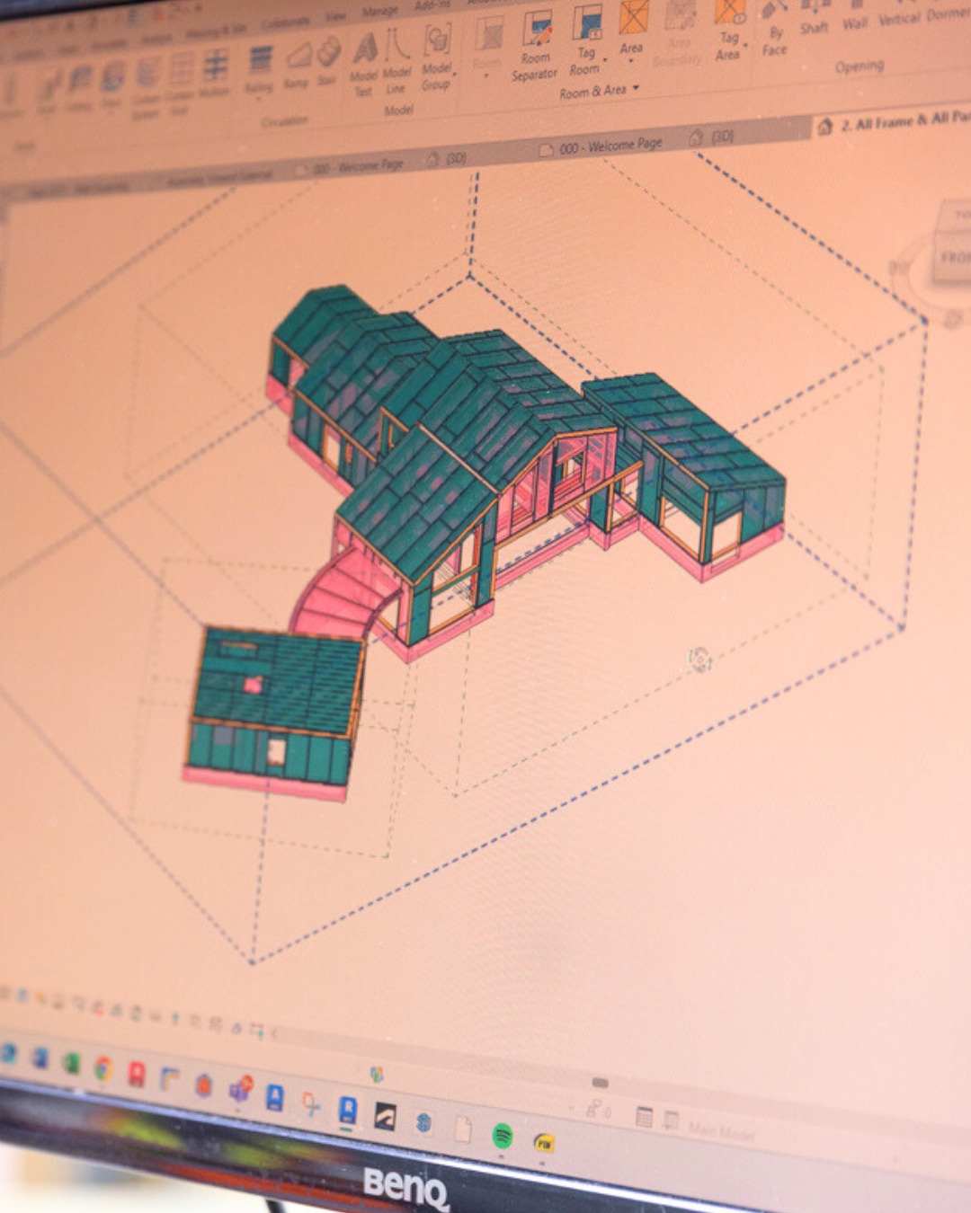Image resolution: width=971 pixels, height=1213 pixels.
Task: Open the Room & Area panel dropdown
Action: point(634,88)
